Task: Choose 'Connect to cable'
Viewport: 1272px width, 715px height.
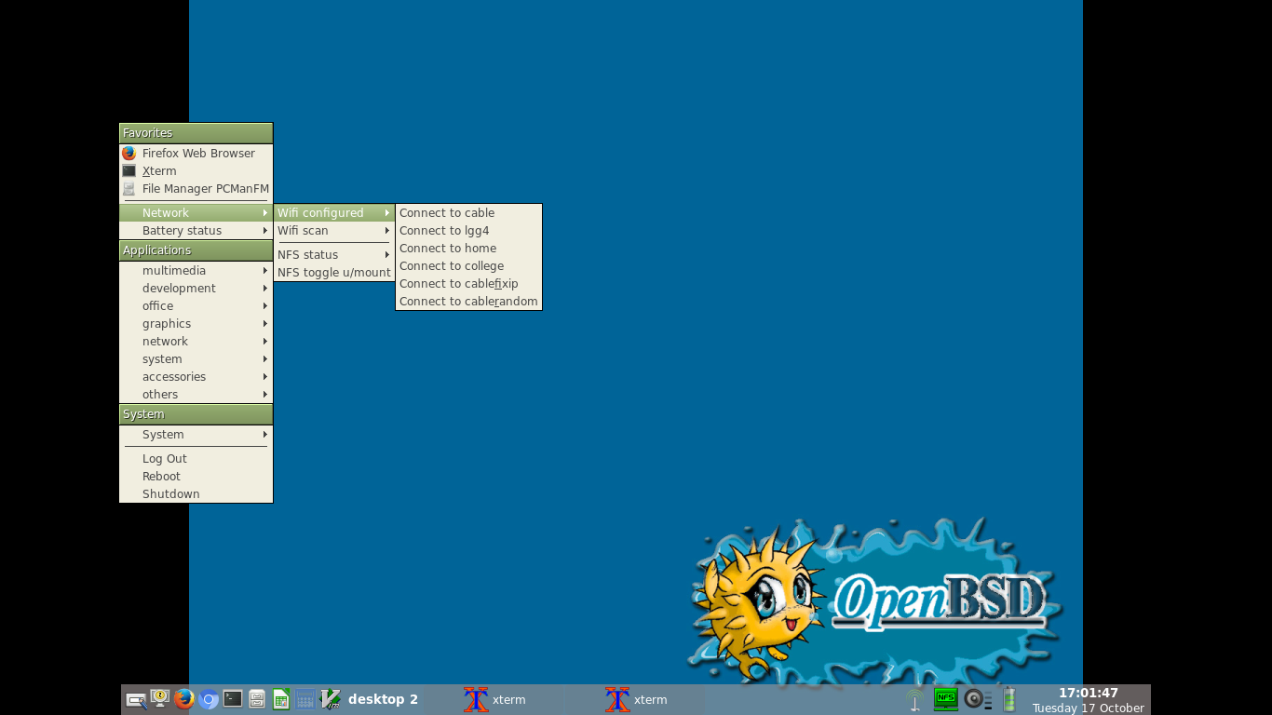Action: click(x=468, y=213)
